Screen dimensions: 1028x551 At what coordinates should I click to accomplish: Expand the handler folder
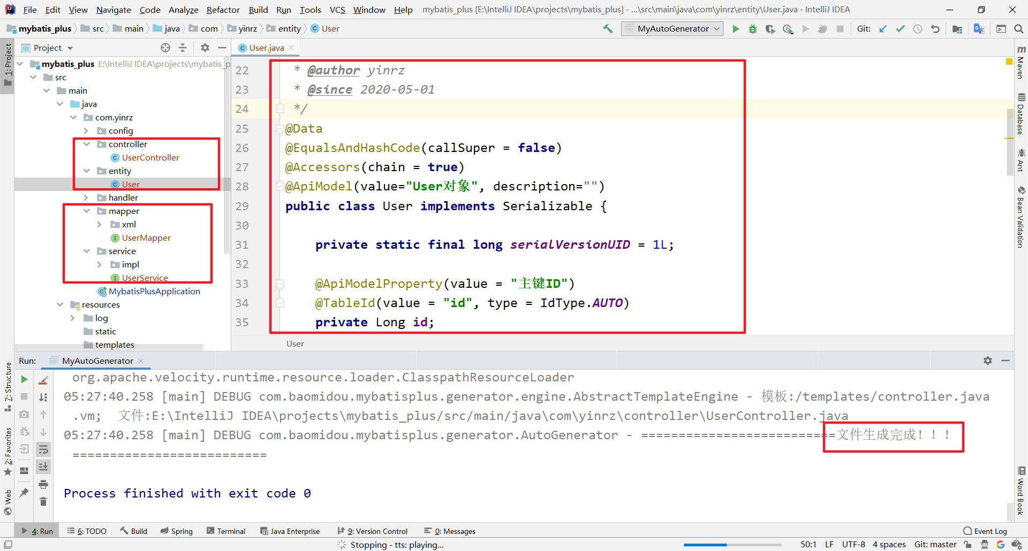[x=87, y=198]
